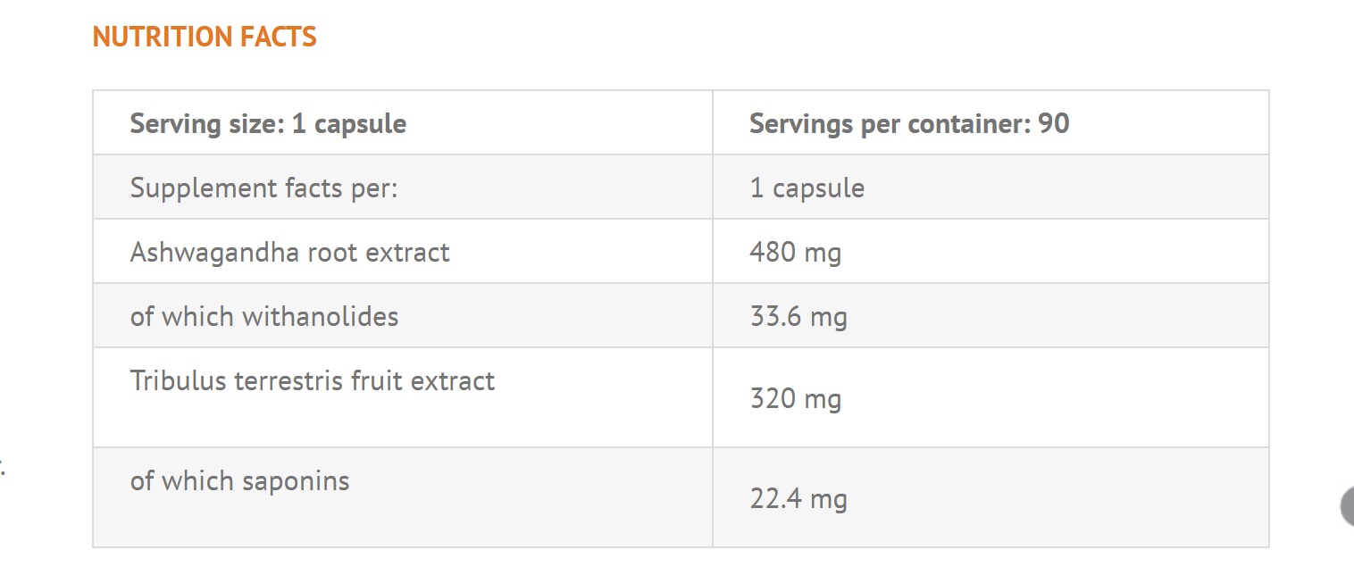Image resolution: width=1354 pixels, height=575 pixels.
Task: Click the Servings per container: 90 cell
Action: 909,123
